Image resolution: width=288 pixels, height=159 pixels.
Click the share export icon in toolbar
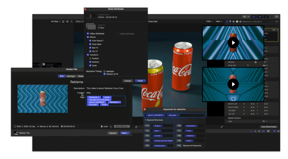277,17
